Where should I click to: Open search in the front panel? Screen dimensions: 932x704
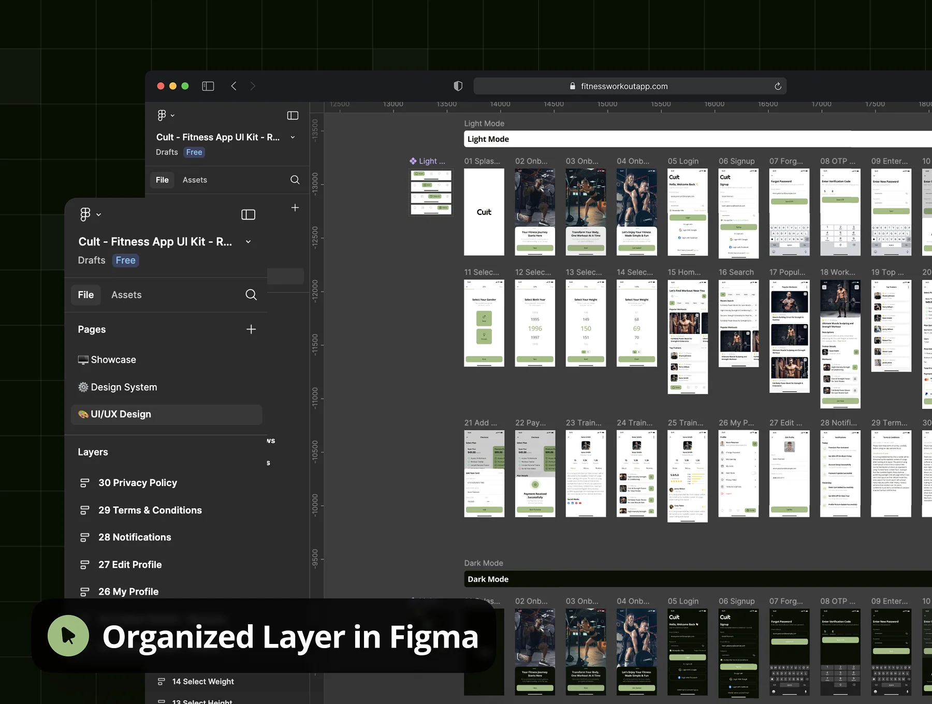tap(251, 295)
